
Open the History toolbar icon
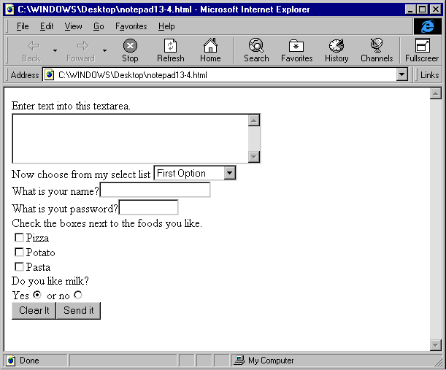[337, 45]
